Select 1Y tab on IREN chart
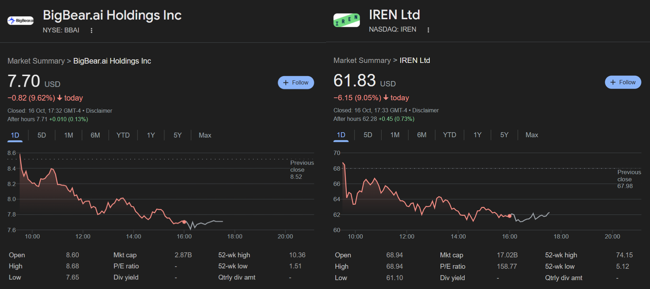 click(477, 135)
